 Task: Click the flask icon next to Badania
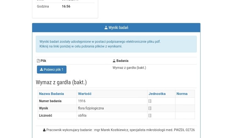click(114, 61)
